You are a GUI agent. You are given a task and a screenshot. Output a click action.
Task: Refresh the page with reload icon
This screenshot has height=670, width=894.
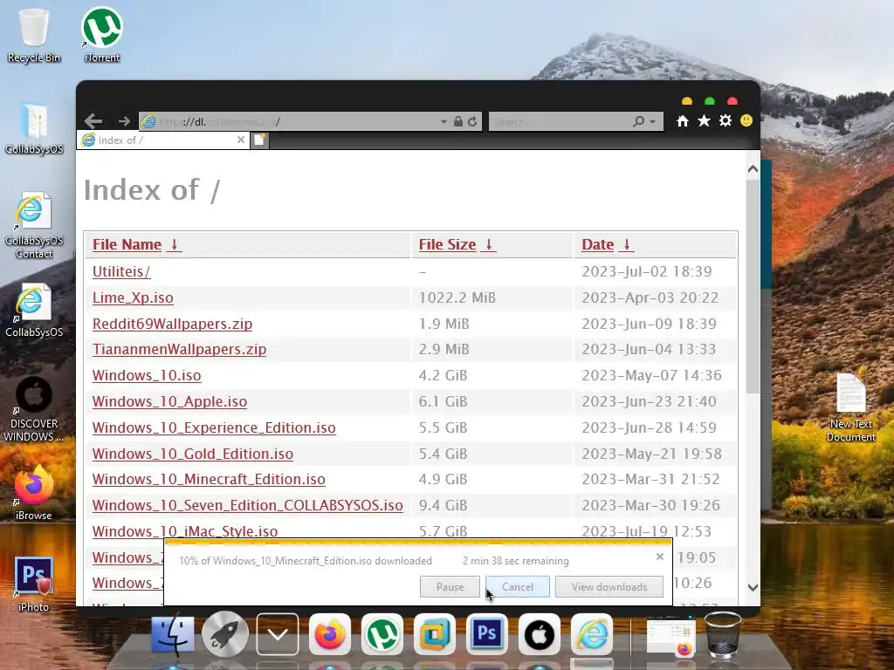[x=472, y=121]
